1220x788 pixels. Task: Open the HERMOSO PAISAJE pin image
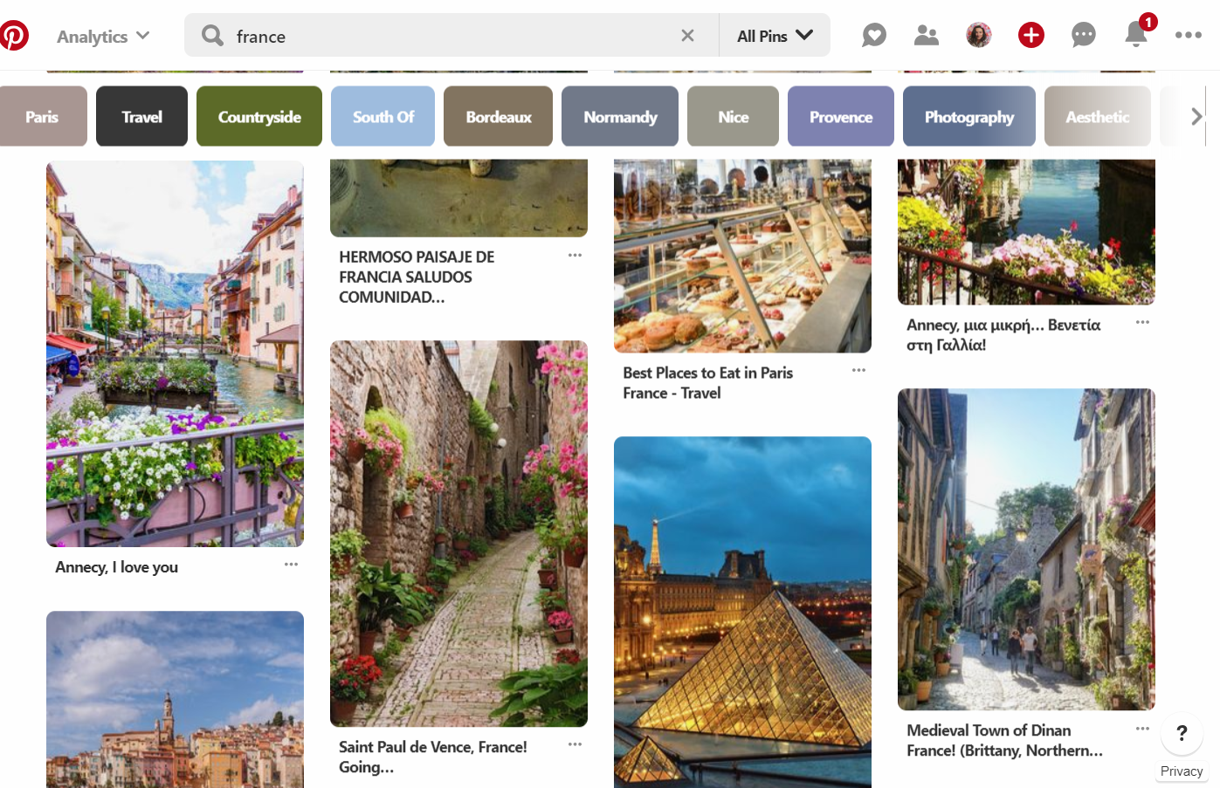pyautogui.click(x=458, y=198)
